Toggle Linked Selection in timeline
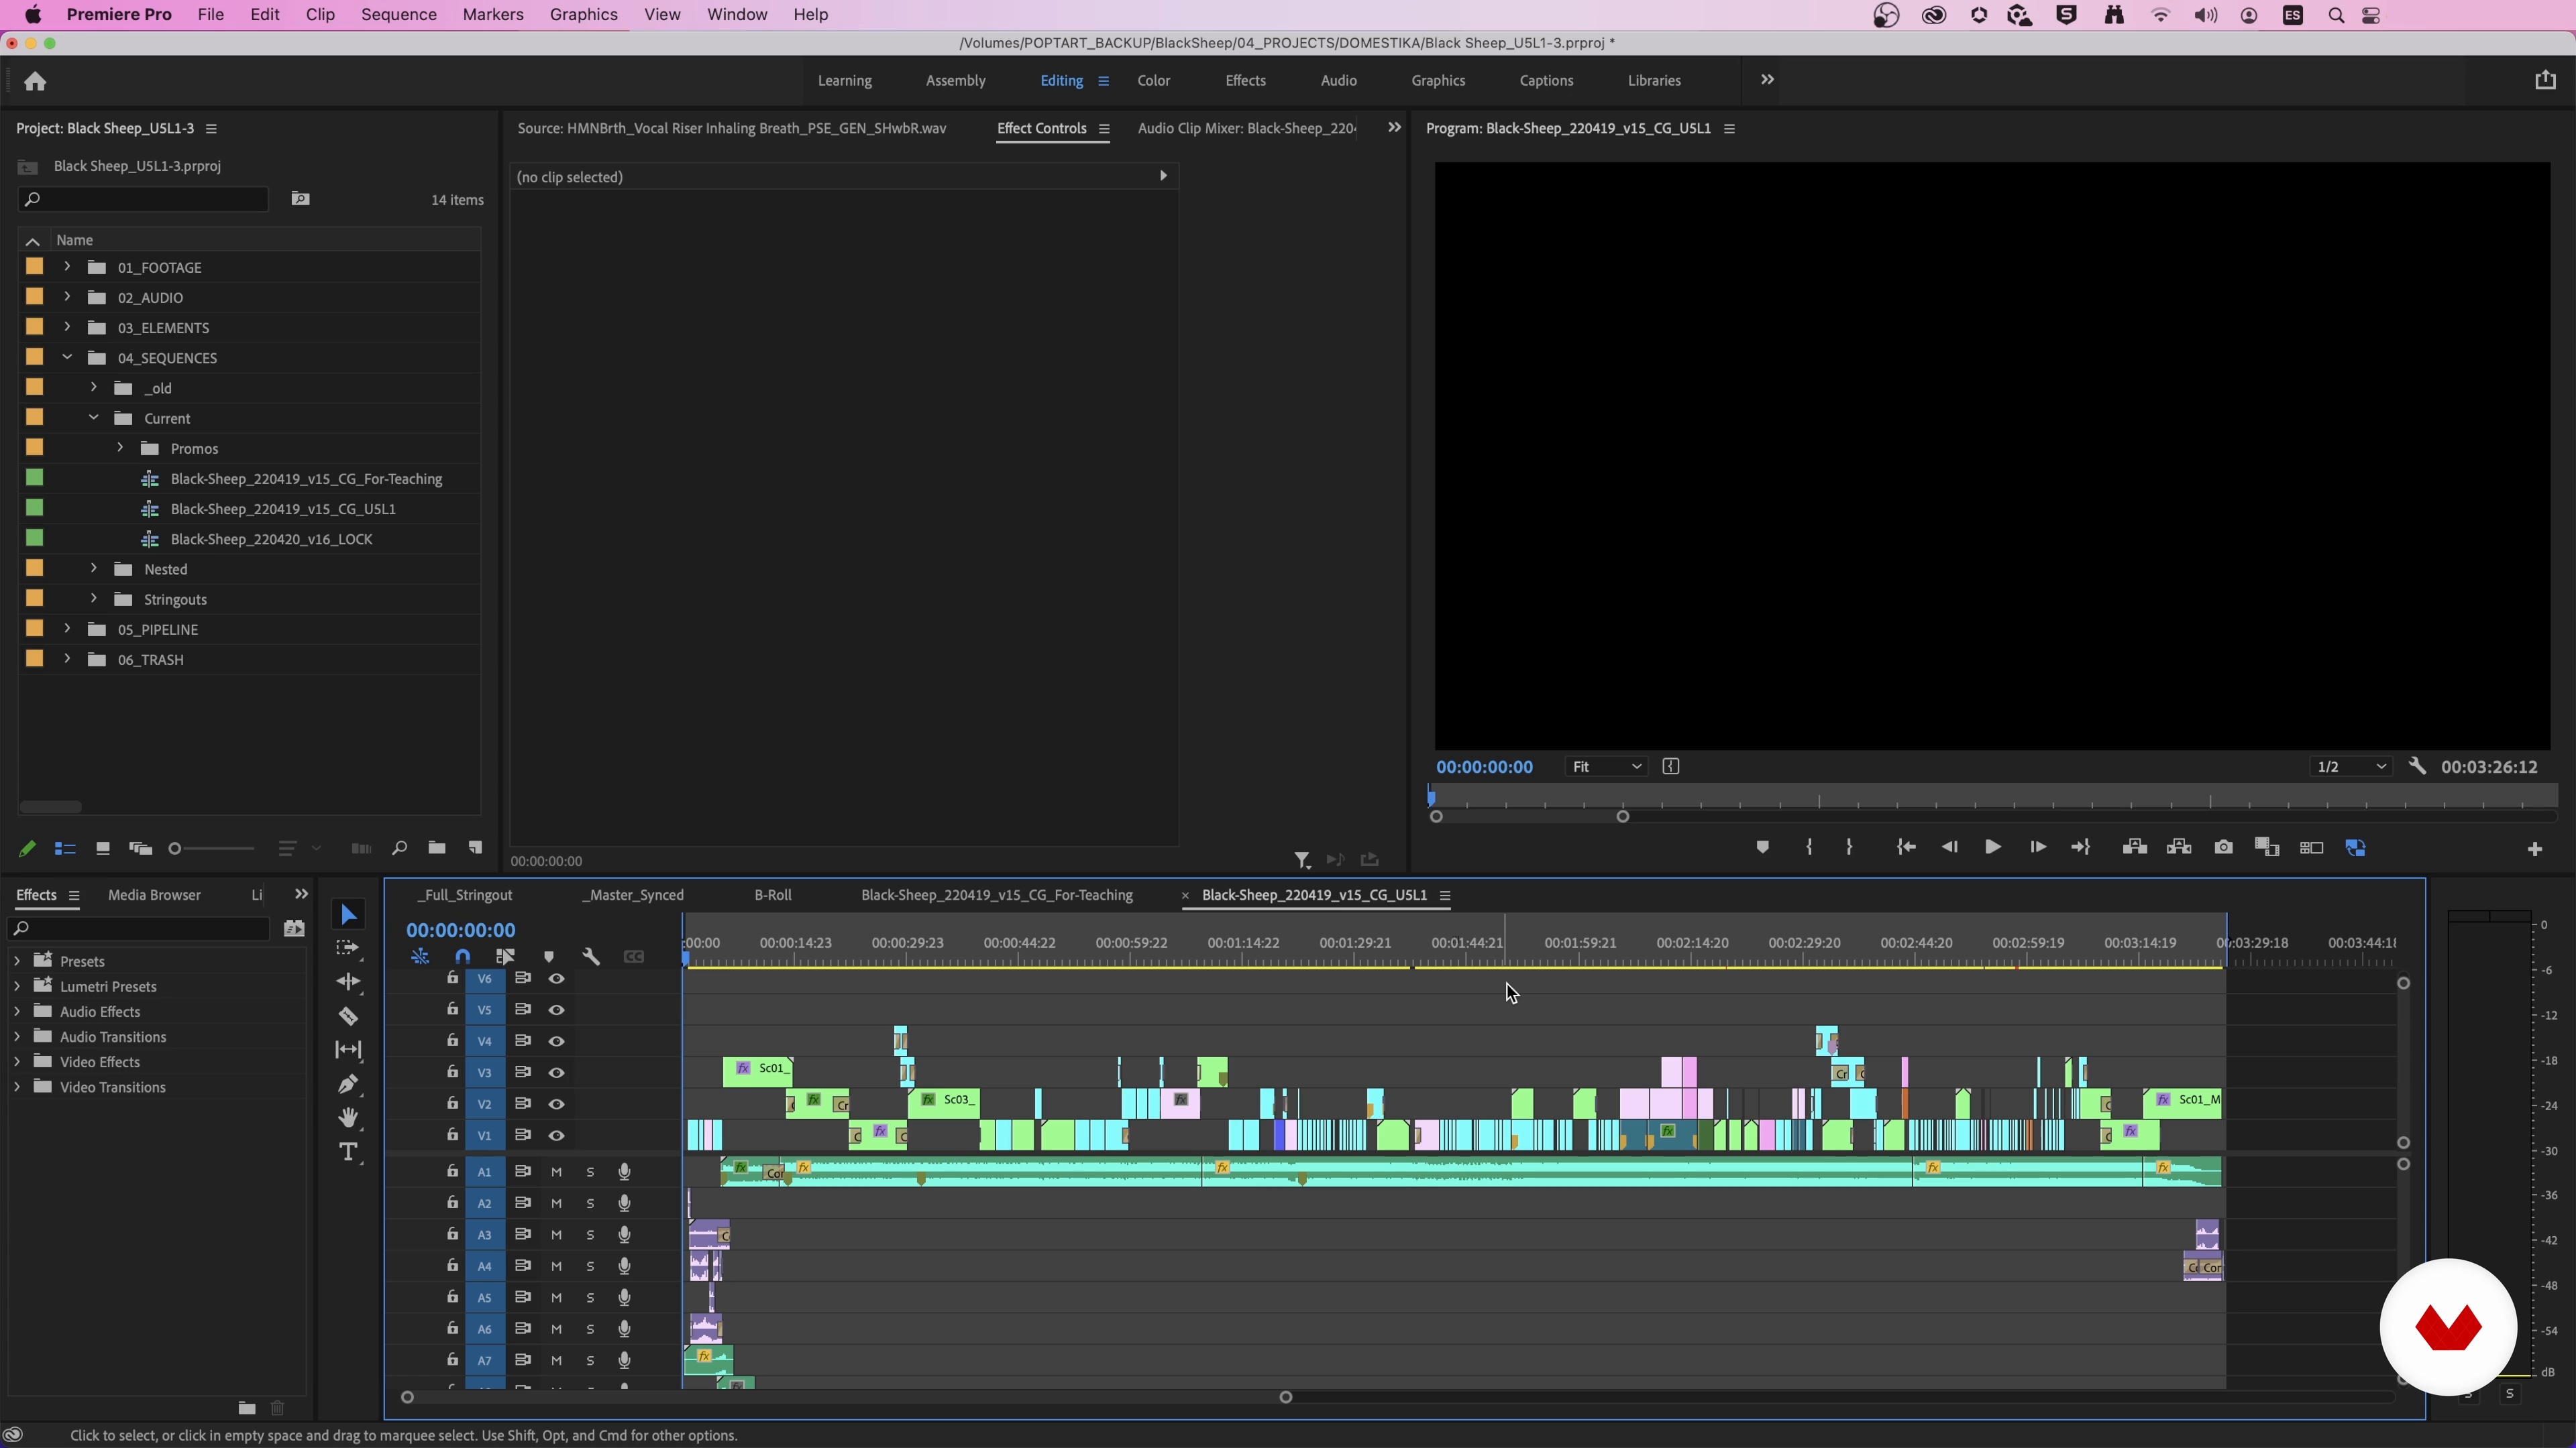Viewport: 2576px width, 1448px height. click(505, 957)
